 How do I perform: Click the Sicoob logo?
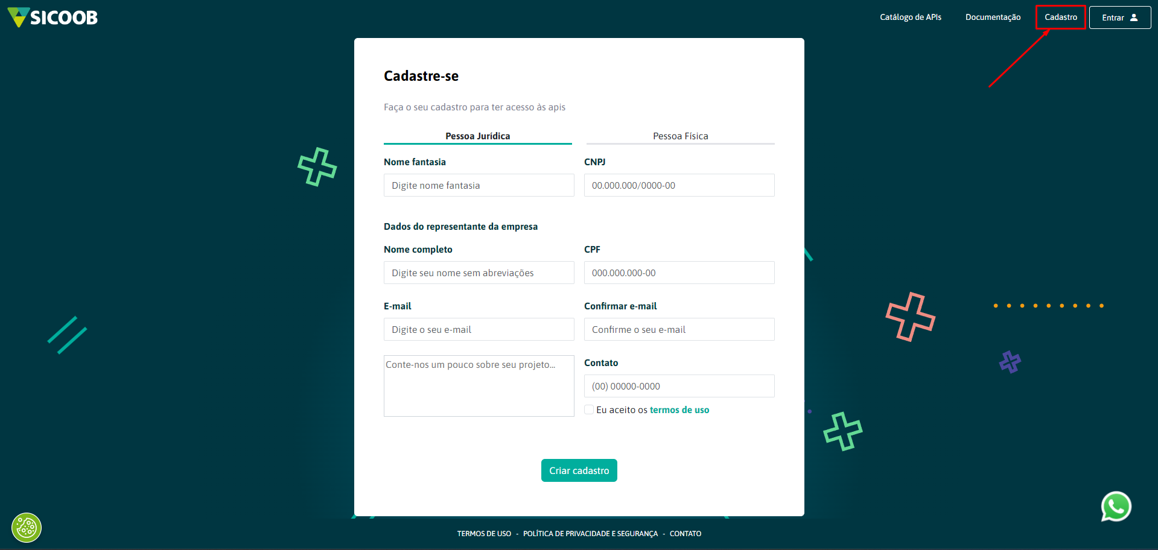52,17
